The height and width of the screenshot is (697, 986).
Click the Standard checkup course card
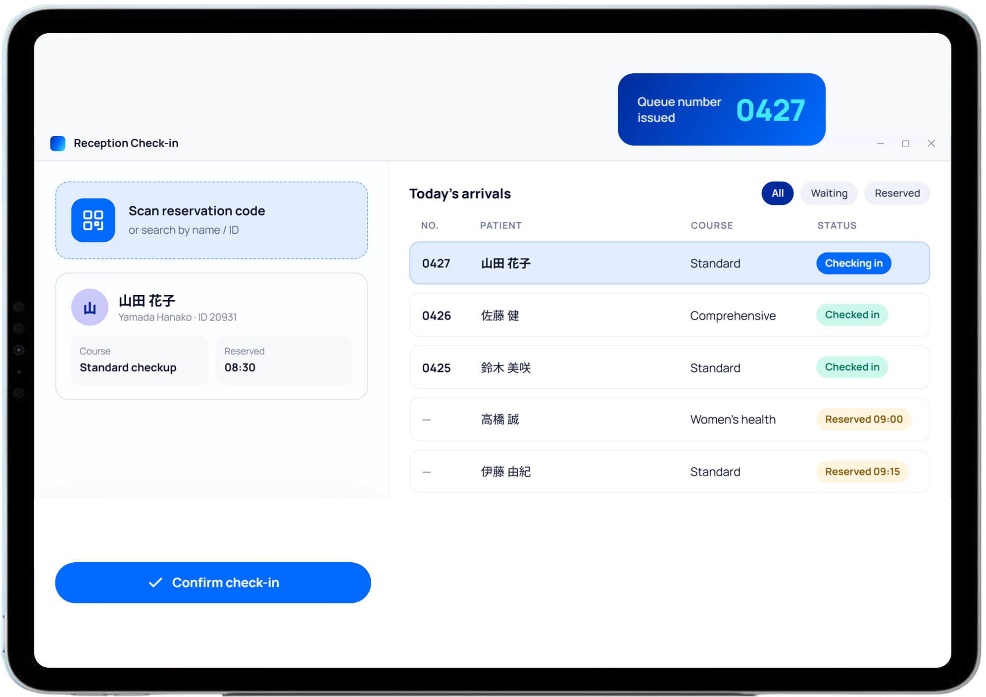pos(140,360)
